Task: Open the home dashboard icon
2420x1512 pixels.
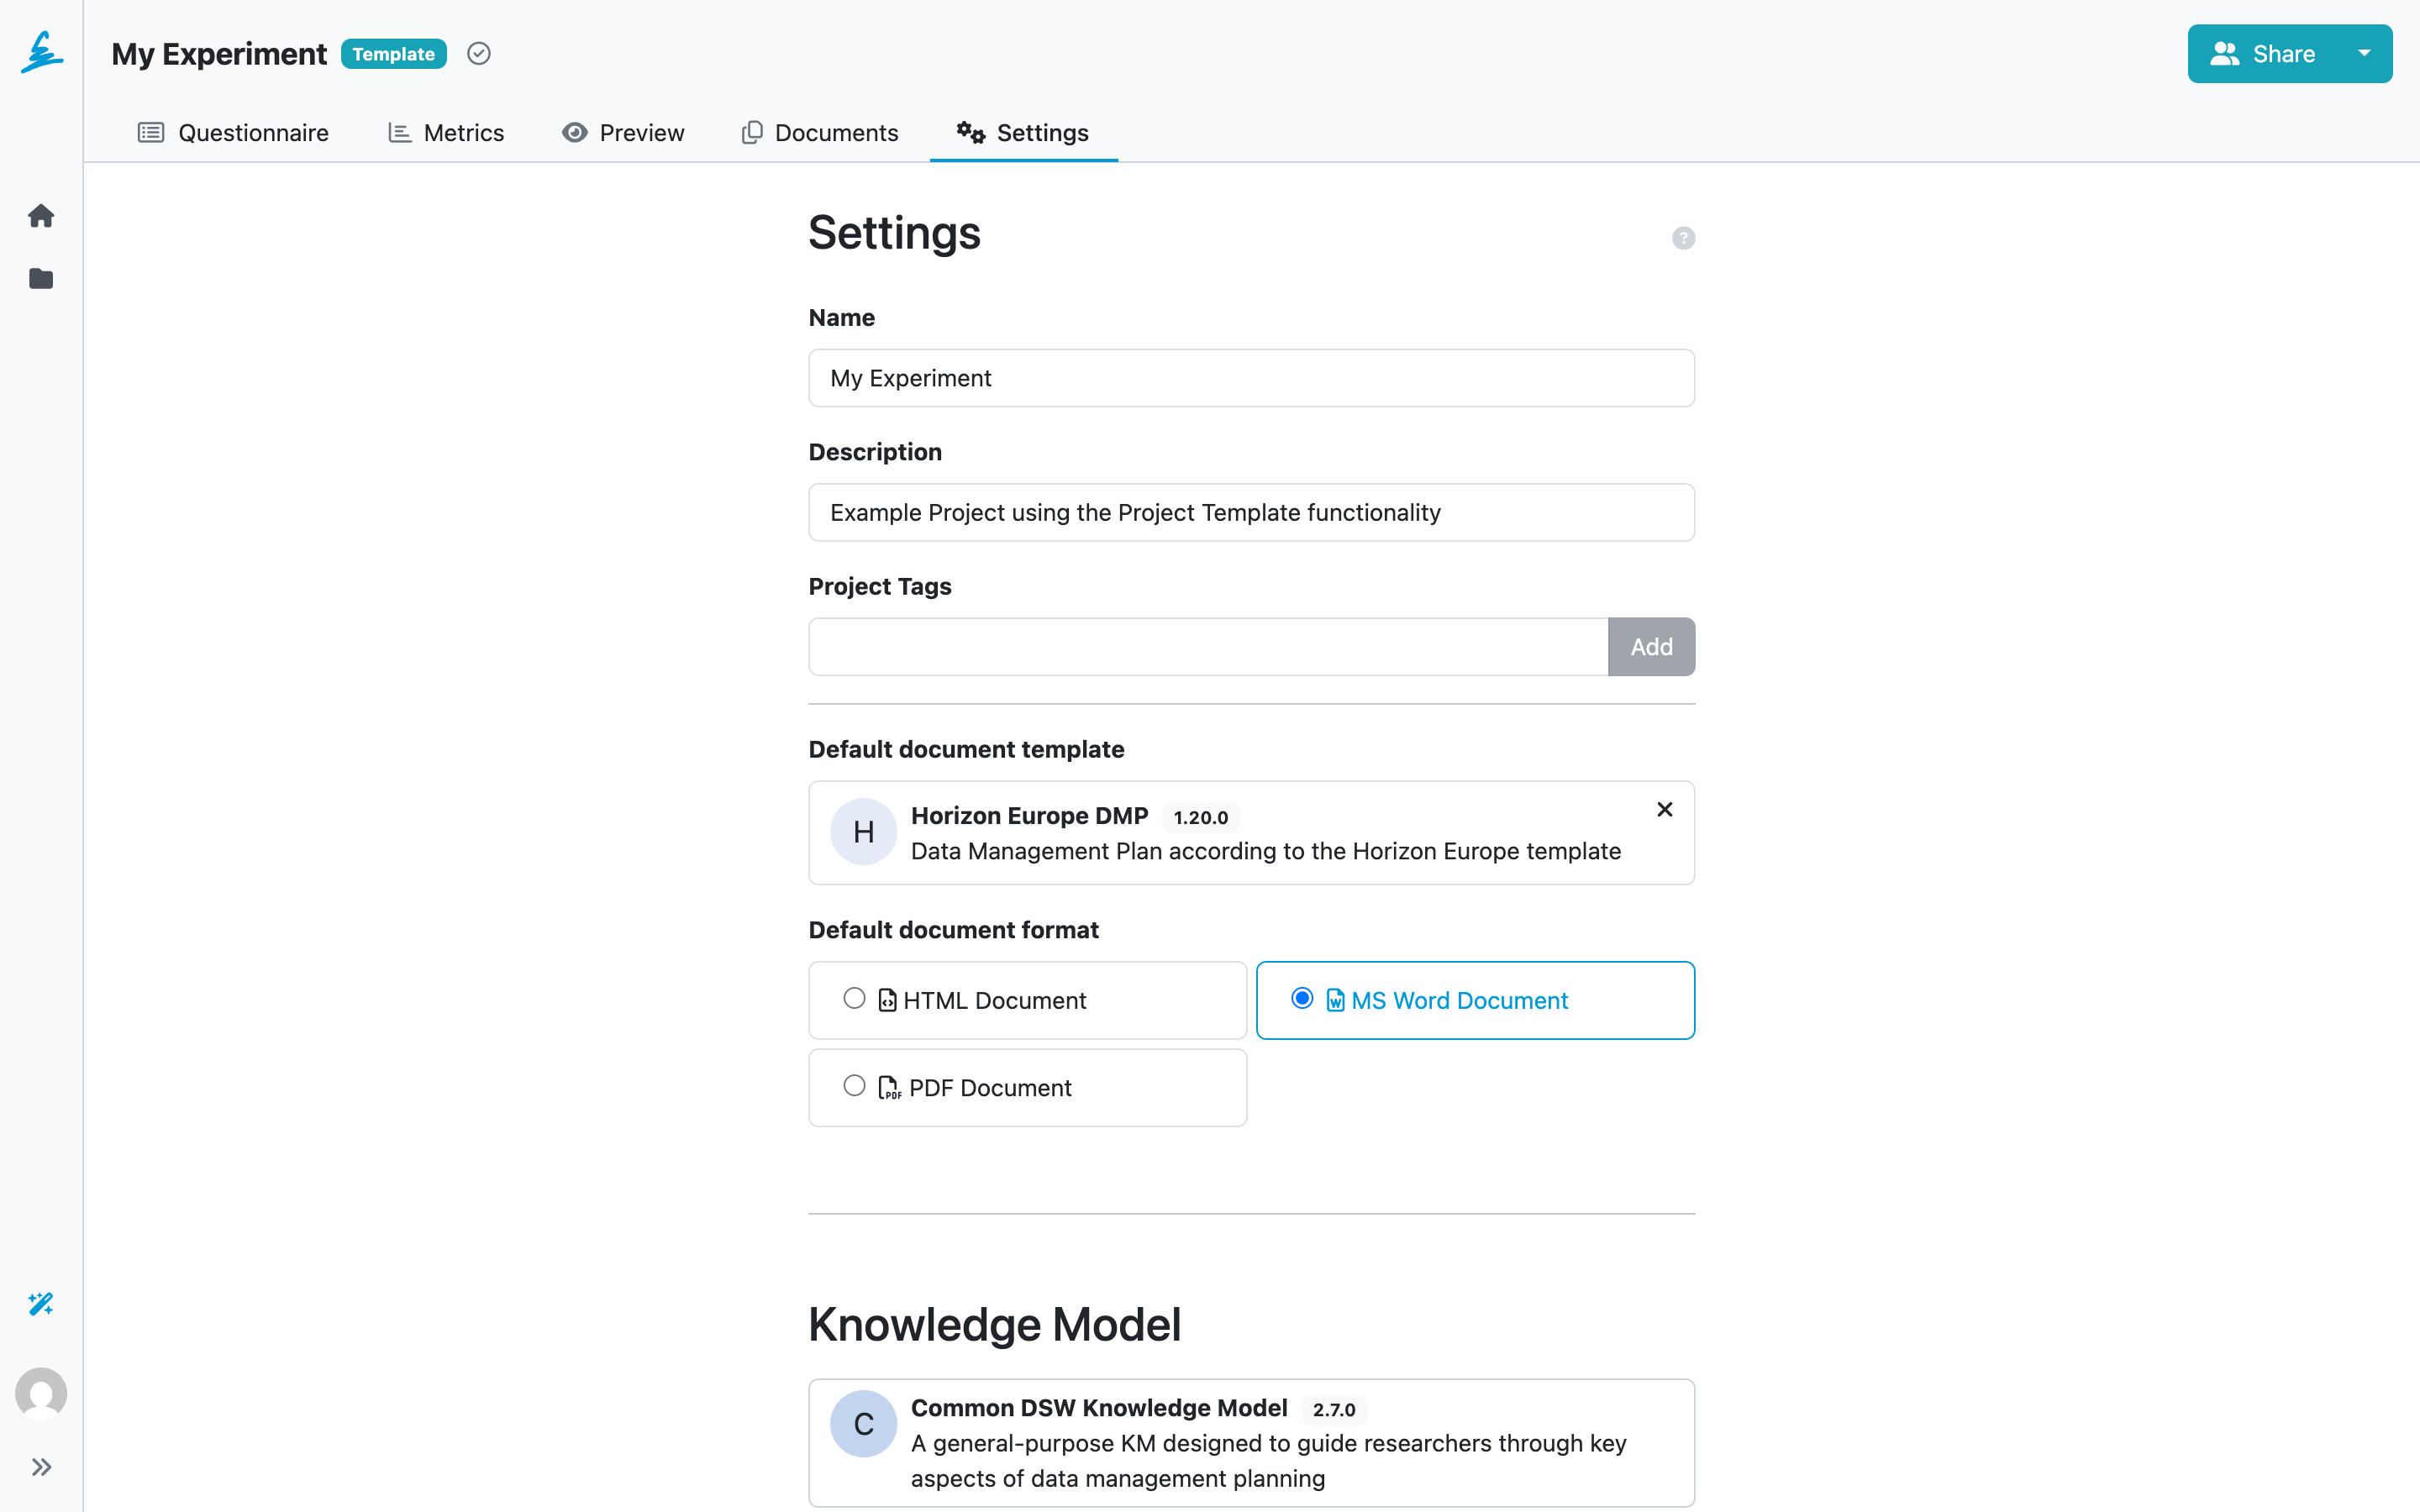Action: point(41,216)
